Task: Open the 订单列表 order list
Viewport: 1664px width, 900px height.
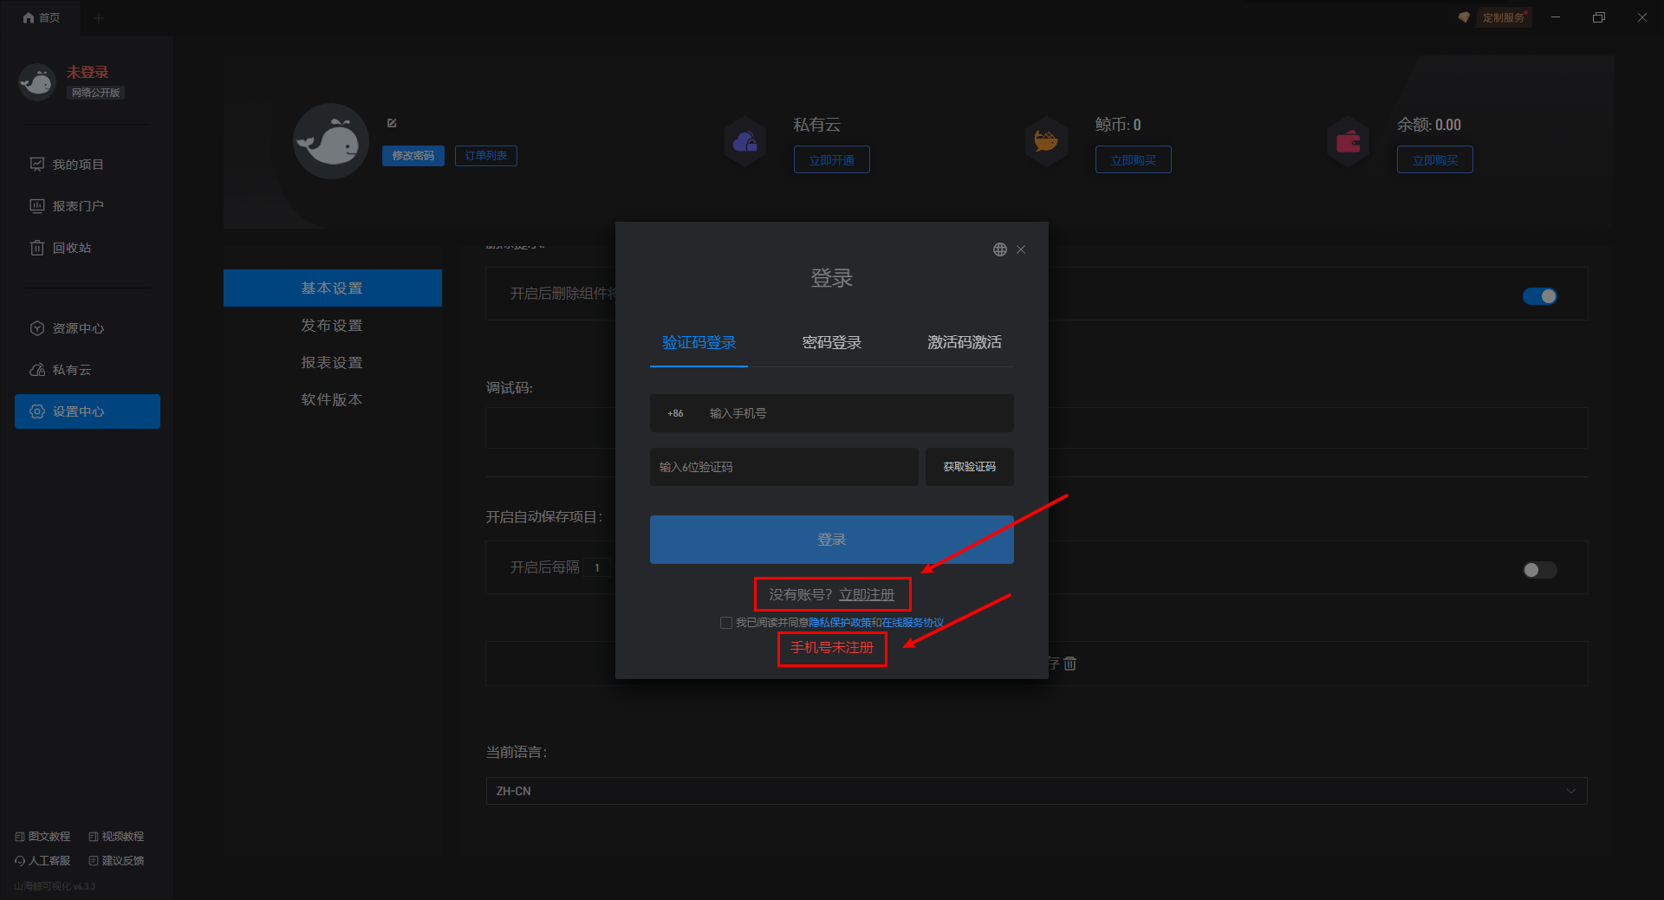Action: 486,156
